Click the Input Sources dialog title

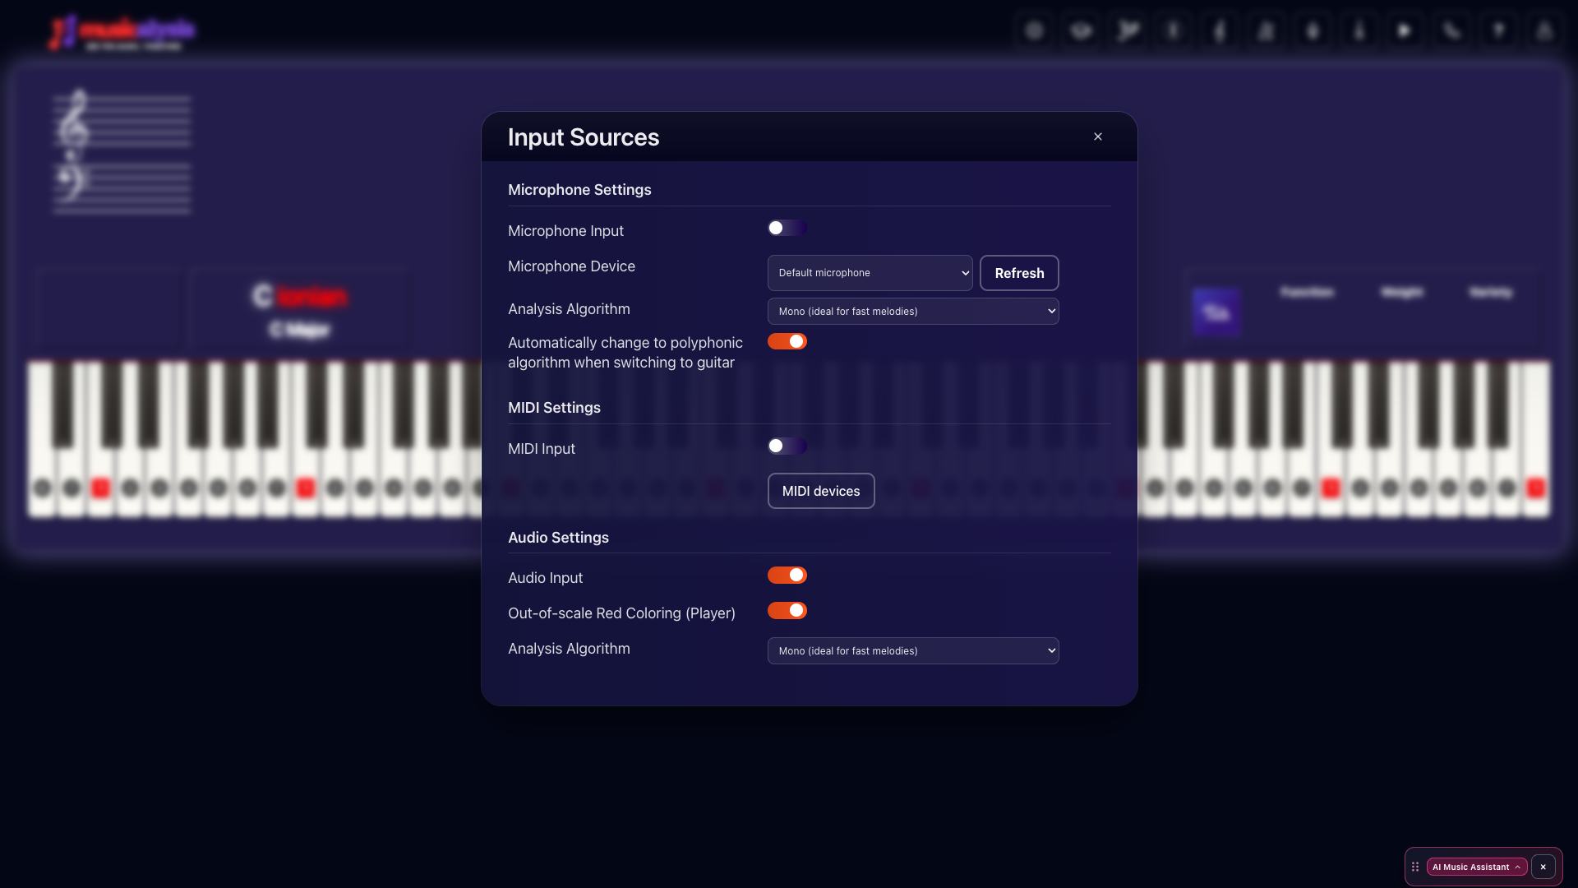584,137
